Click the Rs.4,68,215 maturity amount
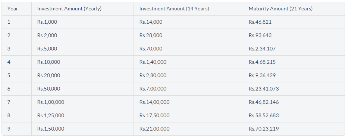The height and width of the screenshot is (138, 348). click(x=262, y=62)
